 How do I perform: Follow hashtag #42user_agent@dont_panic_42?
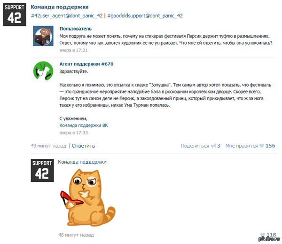point(67,16)
